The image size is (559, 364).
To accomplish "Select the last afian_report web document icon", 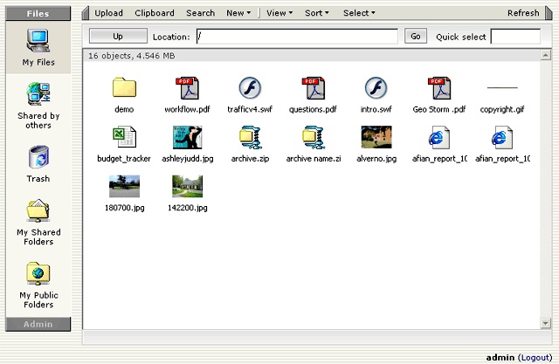I will click(x=502, y=137).
